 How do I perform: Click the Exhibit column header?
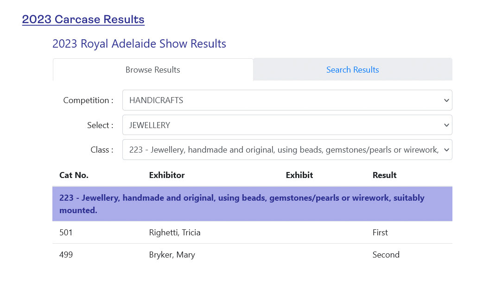299,175
